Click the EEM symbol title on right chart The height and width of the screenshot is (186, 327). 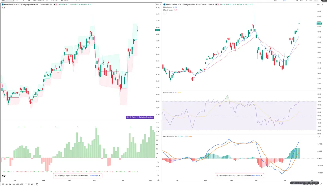(x=190, y=5)
